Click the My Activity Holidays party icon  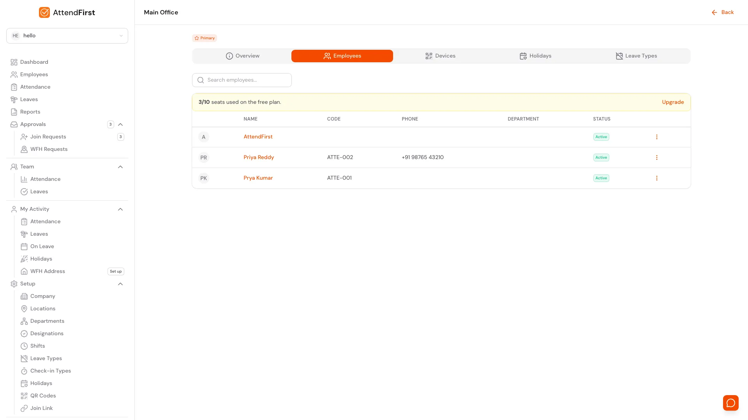[24, 259]
